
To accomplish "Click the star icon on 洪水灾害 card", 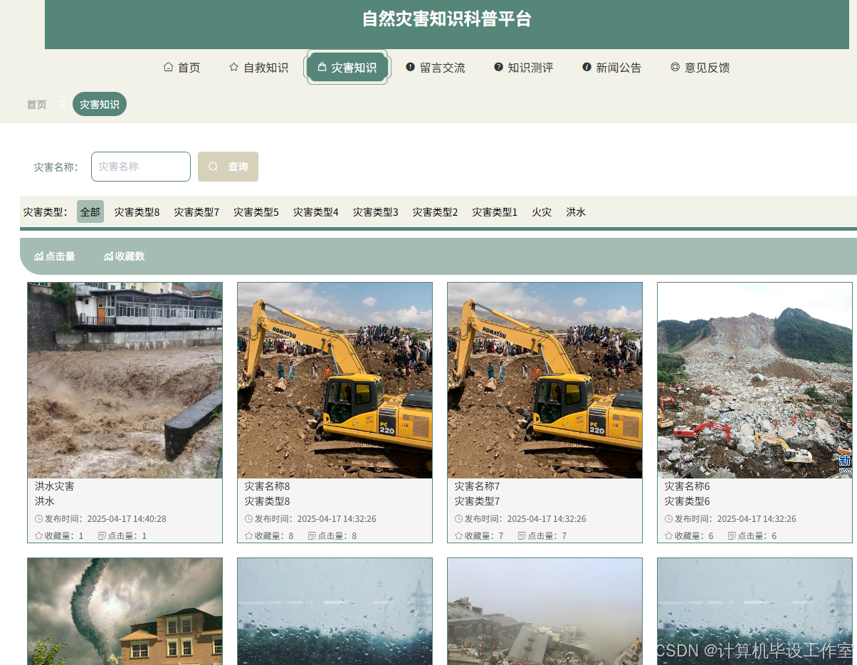I will click(38, 535).
